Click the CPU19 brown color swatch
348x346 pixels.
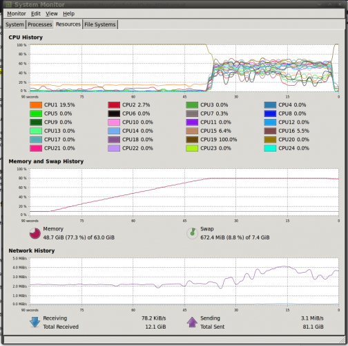[192, 140]
